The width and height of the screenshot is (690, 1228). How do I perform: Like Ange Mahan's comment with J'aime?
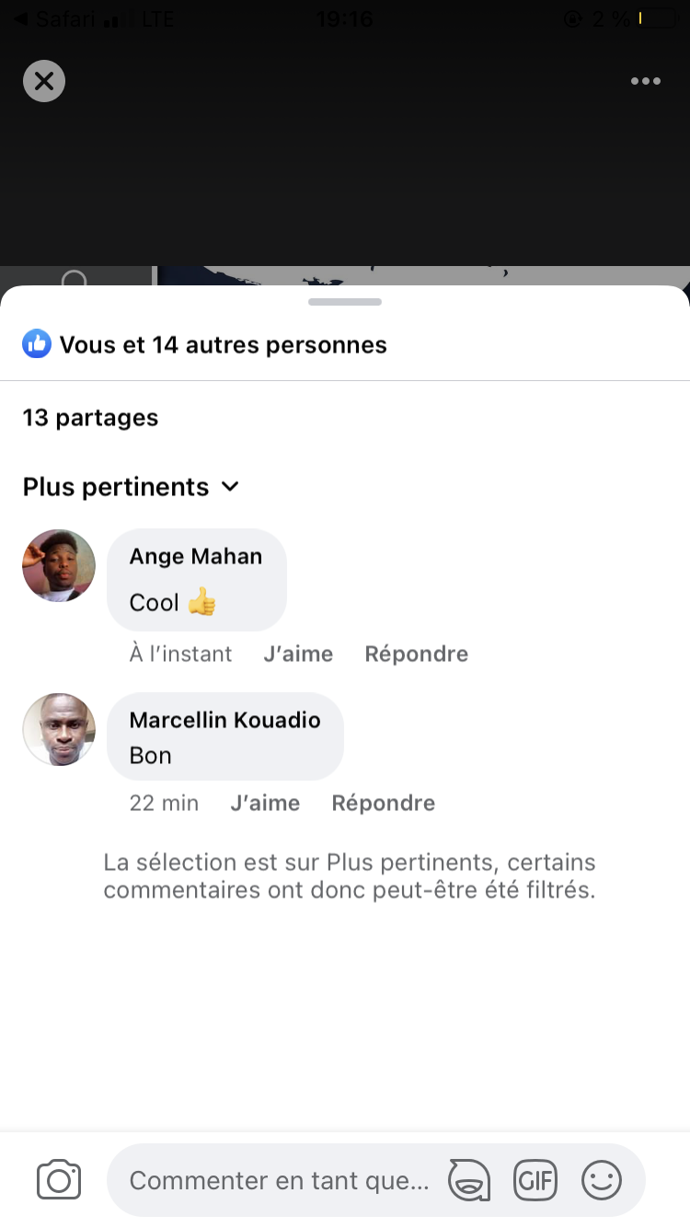tap(298, 654)
